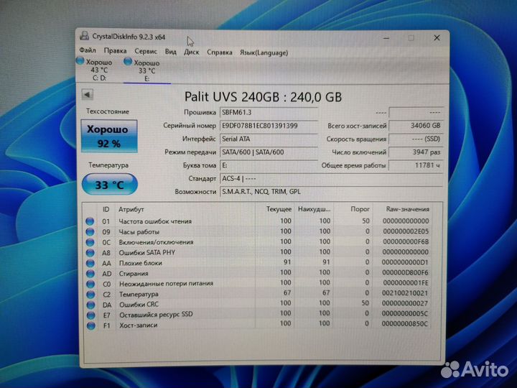This screenshot has height=388, width=517.
Task: Click the disk title Palit UVS 240GB : 240,0 GB
Action: [263, 97]
